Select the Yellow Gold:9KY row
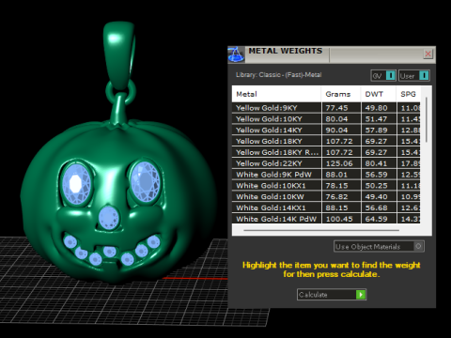Screen dimensions: 451x338 pyautogui.click(x=326, y=108)
